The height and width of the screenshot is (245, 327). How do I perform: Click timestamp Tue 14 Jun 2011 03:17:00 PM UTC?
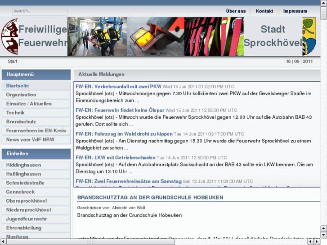coord(209,134)
